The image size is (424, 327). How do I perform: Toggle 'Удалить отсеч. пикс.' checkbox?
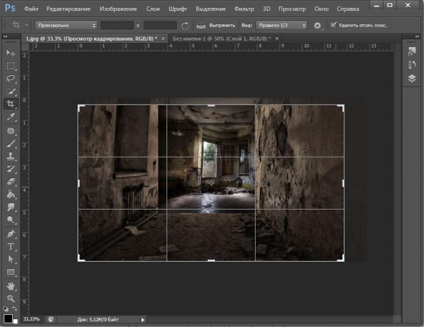click(x=333, y=25)
